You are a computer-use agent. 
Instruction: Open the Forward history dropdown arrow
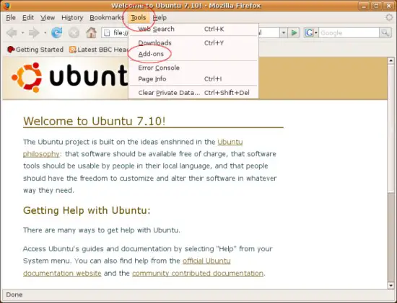tap(45, 33)
